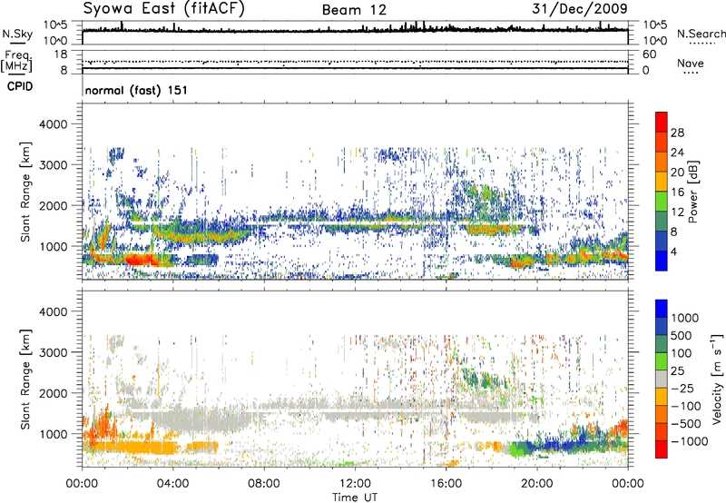Click the "60" Nave axis tick label
The height and width of the screenshot is (503, 726).
649,54
